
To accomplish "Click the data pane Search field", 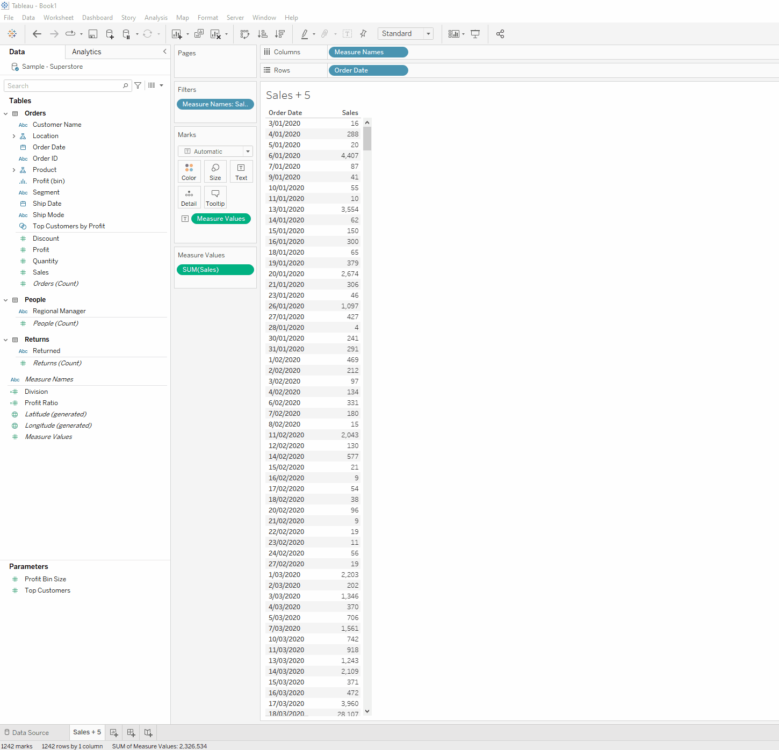I will pyautogui.click(x=64, y=86).
